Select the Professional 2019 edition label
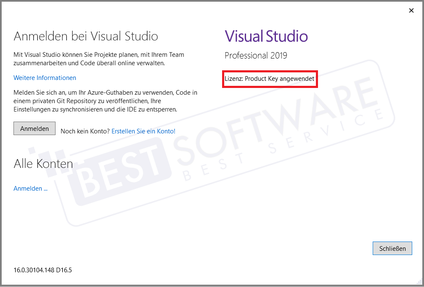The image size is (424, 287). point(256,55)
